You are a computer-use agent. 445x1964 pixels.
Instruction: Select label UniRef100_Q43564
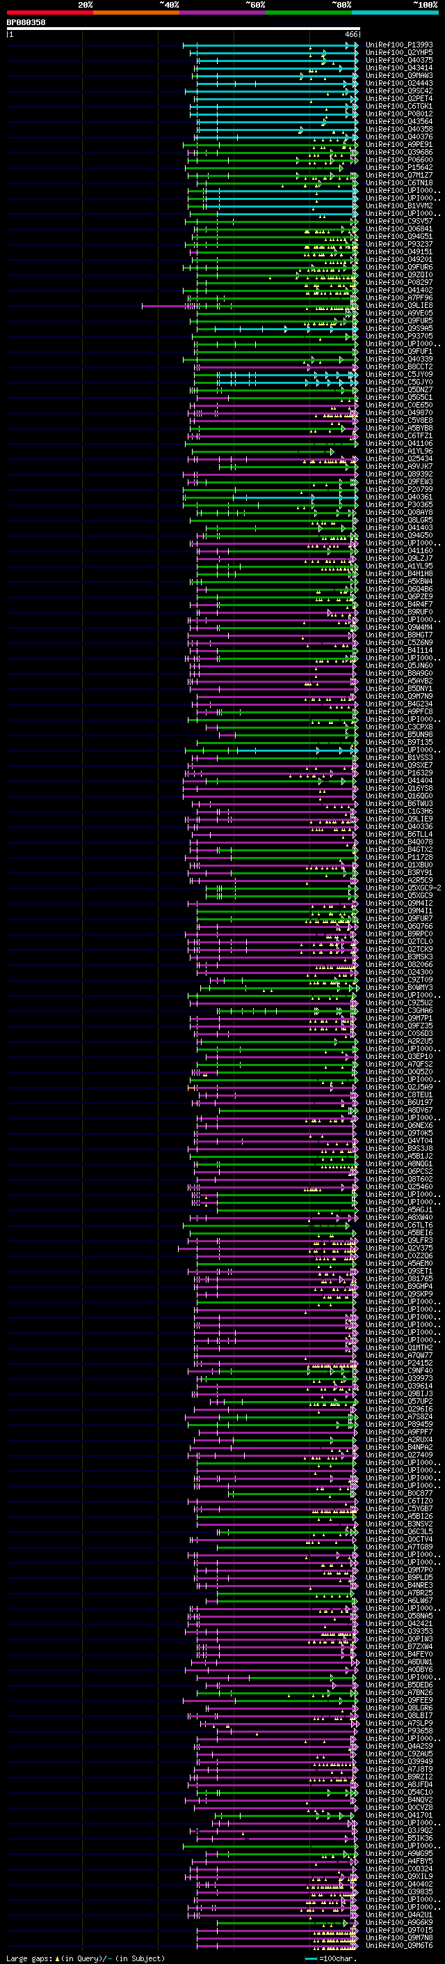point(399,121)
